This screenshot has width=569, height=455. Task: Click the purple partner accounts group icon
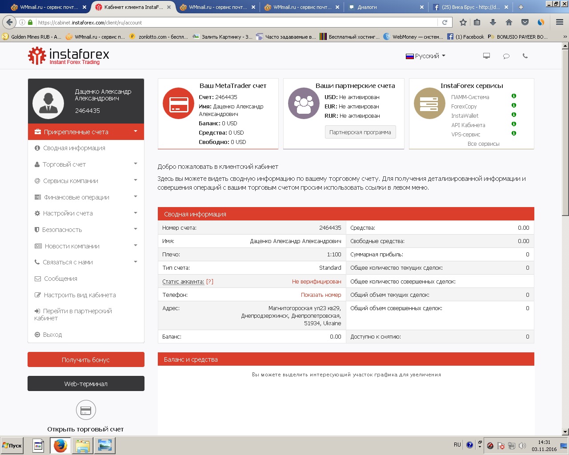click(304, 104)
